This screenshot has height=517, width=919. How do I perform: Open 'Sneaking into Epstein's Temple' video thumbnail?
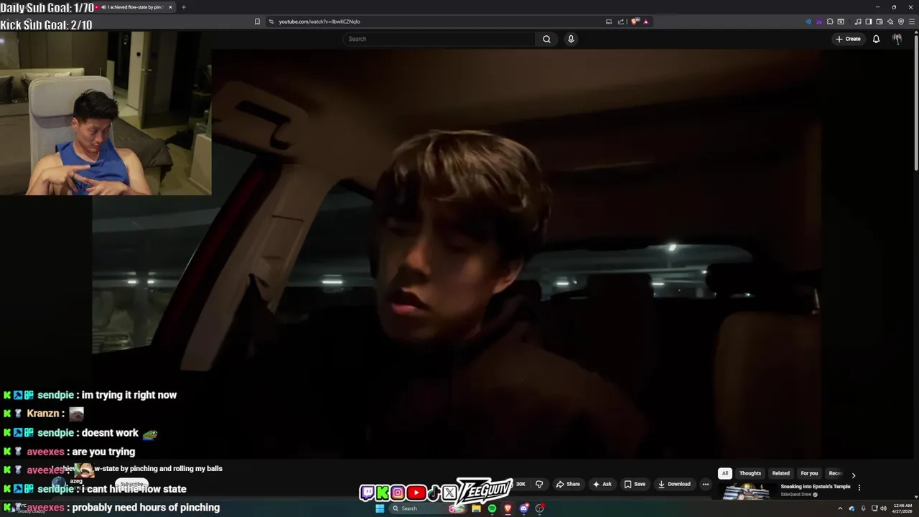(x=746, y=490)
